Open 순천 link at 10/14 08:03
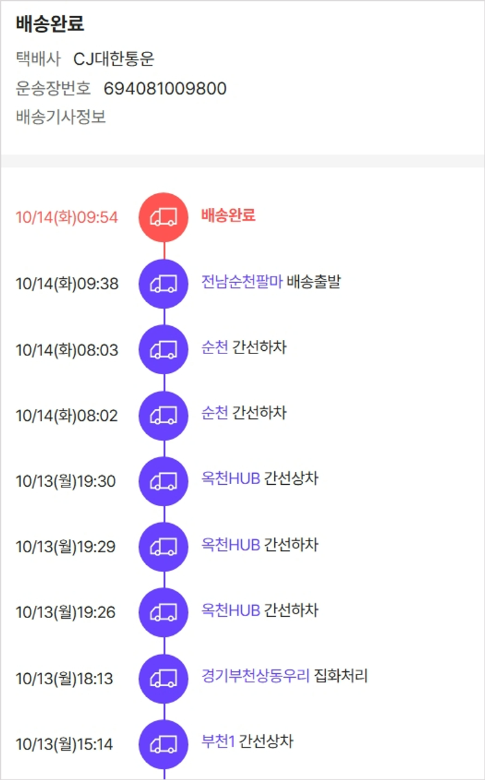 [x=215, y=348]
